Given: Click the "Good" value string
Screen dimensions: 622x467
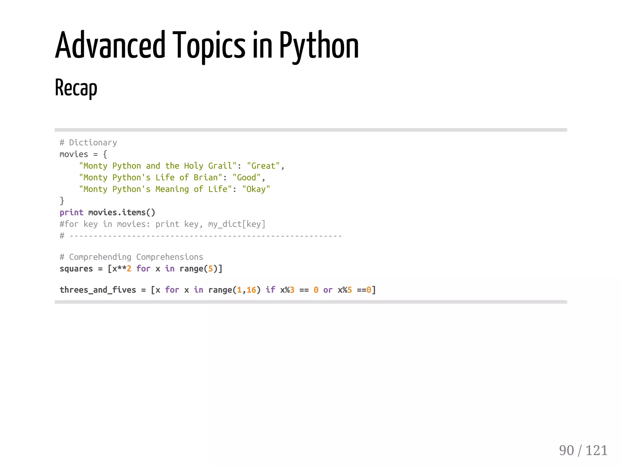Looking at the screenshot, I should 246,177.
